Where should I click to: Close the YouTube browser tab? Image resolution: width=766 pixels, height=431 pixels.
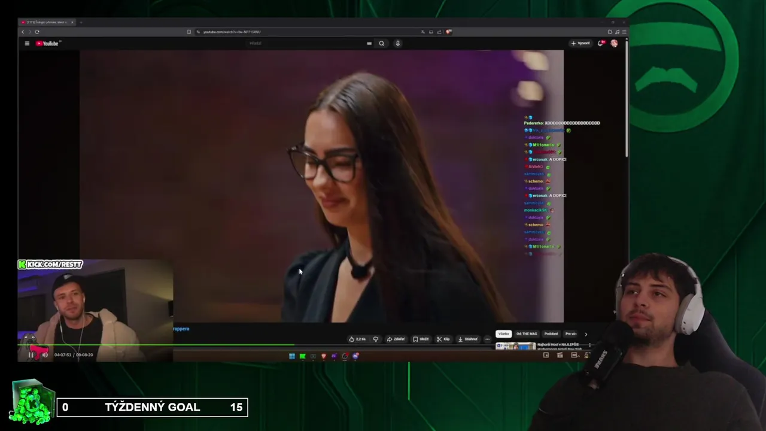(x=72, y=22)
